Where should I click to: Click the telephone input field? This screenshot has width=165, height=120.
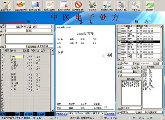(x=42, y=31)
